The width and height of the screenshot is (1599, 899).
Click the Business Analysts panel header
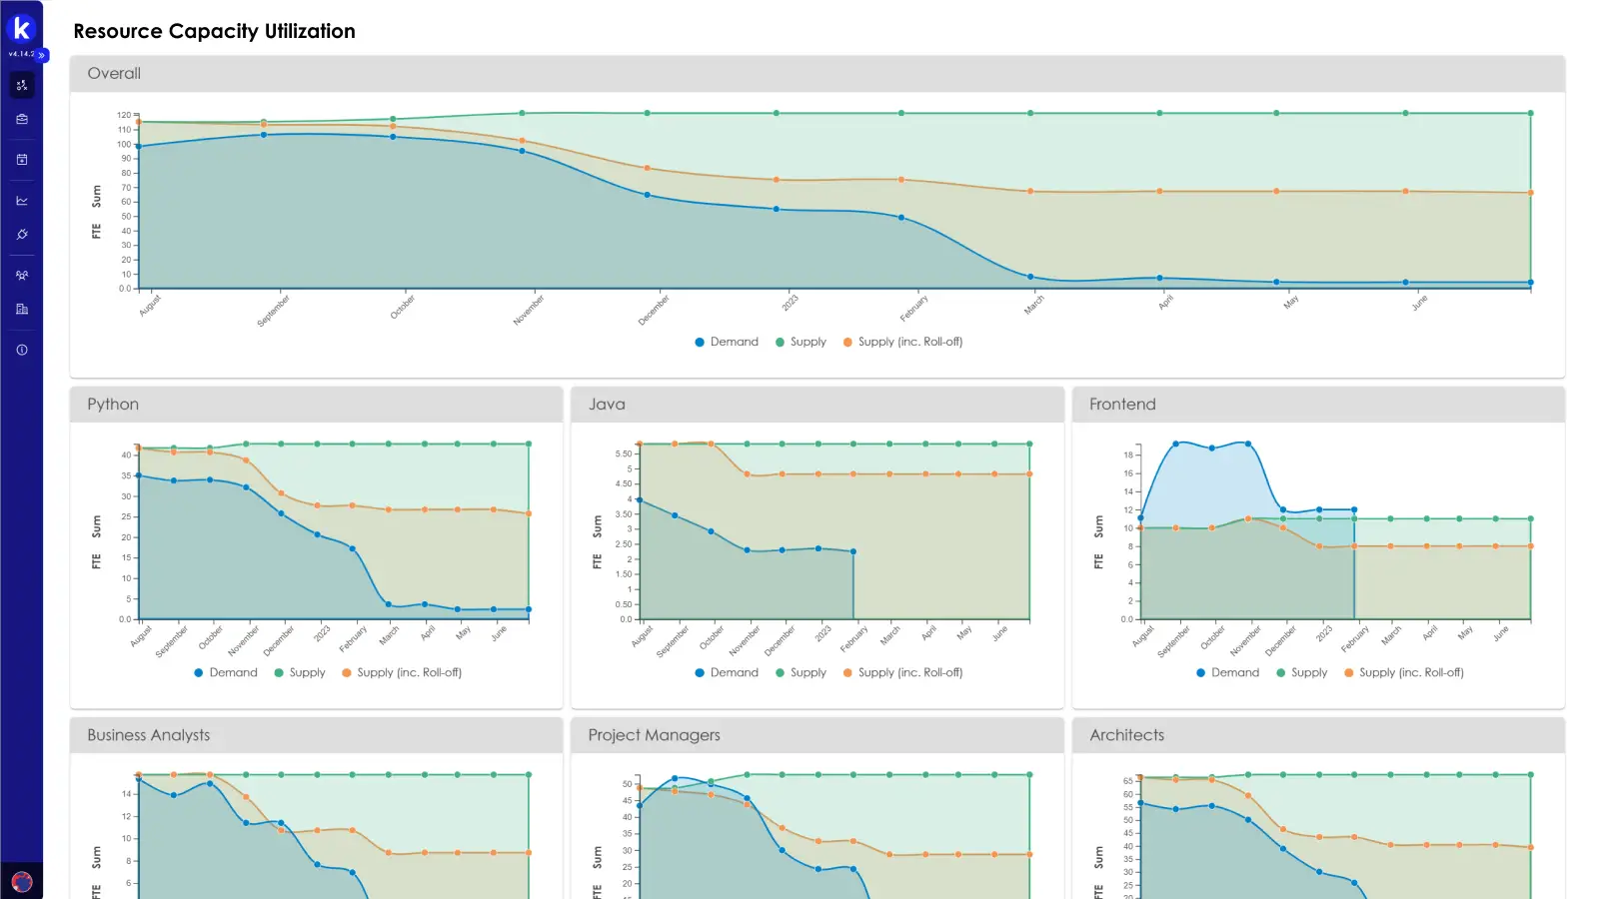[316, 735]
